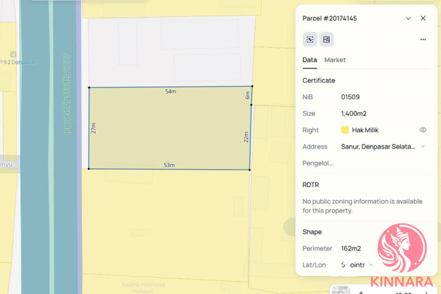This screenshot has width=441, height=294.
Task: Select the Data tab
Action: [x=310, y=60]
